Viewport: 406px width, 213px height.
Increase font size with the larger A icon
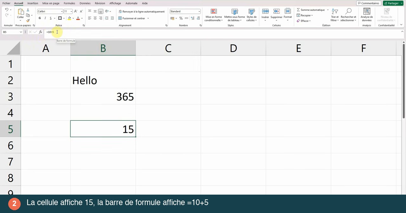(x=75, y=11)
